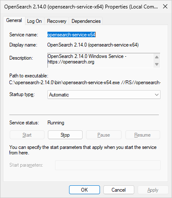Click the highlighted service name text

[72, 35]
